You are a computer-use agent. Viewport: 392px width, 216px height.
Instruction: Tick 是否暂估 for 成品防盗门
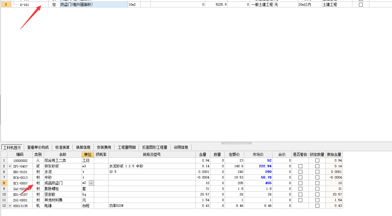point(300,183)
